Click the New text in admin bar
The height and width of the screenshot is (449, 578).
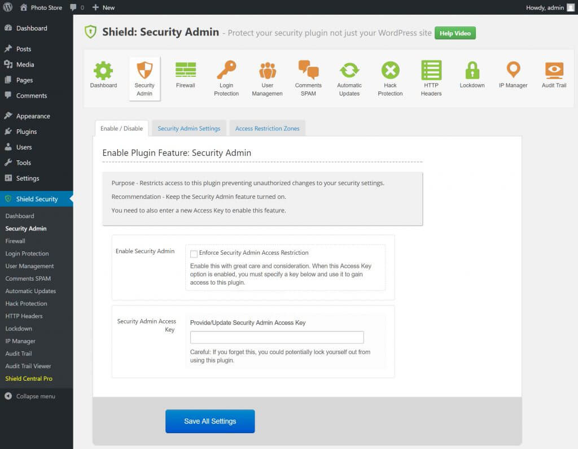point(108,7)
